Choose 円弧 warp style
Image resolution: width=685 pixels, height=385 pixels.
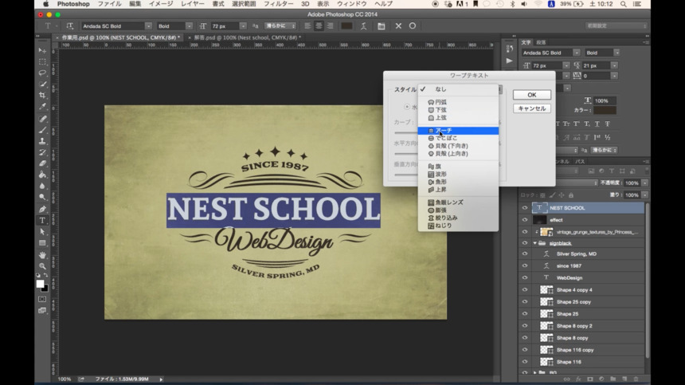pos(458,102)
